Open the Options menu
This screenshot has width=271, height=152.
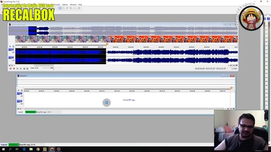point(65,5)
